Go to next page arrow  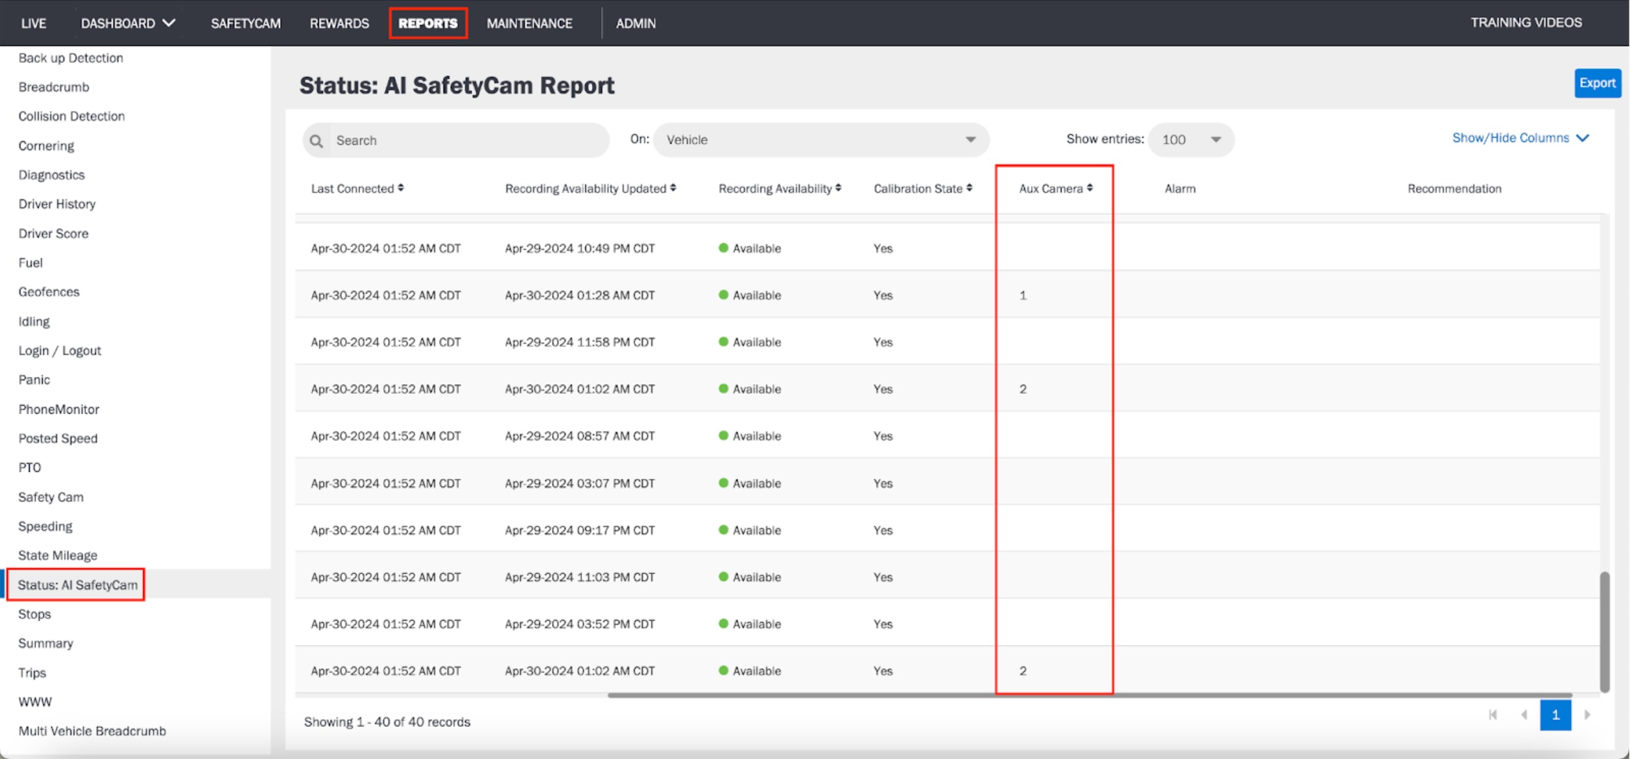1588,715
